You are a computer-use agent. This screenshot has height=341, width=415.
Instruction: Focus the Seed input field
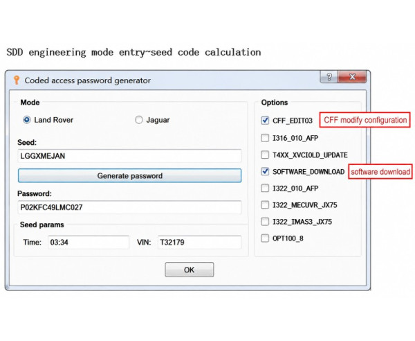click(x=129, y=156)
